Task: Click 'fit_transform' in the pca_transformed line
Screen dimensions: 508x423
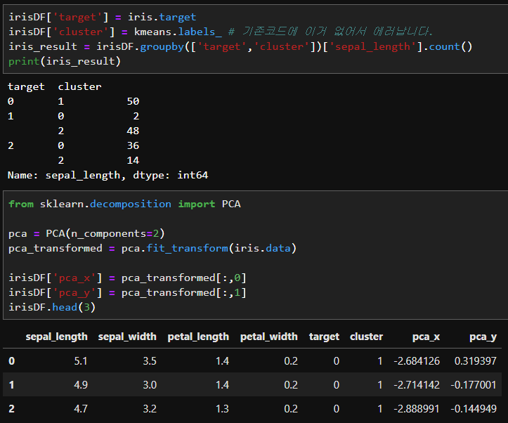Action: pos(188,249)
